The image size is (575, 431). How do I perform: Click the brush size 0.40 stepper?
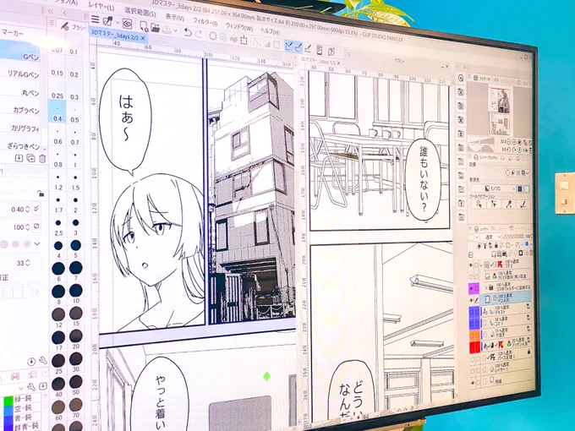pyautogui.click(x=27, y=210)
